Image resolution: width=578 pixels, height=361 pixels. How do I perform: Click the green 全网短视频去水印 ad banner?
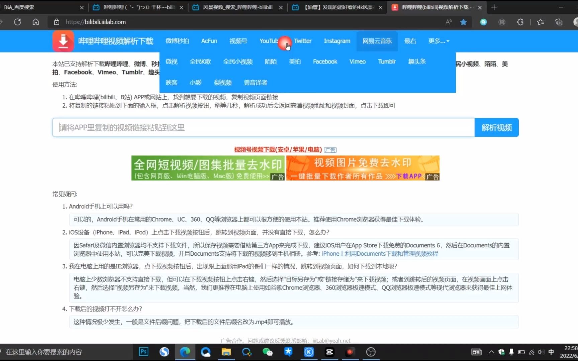pos(208,168)
